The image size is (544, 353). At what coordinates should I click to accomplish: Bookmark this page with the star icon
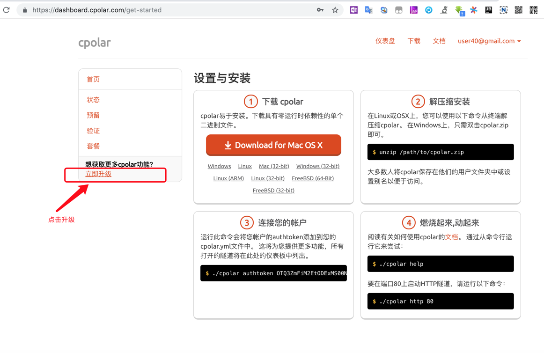[335, 10]
